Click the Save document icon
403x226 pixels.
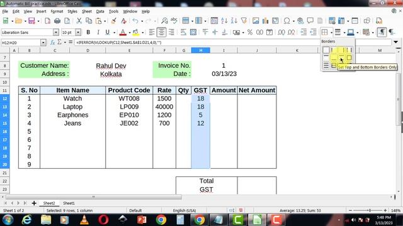pos(31,21)
